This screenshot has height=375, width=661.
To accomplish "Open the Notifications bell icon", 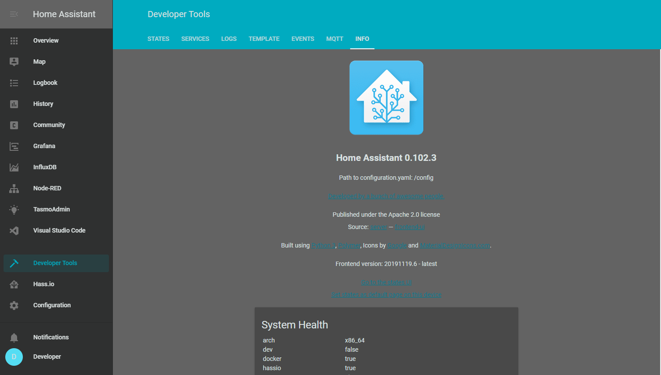I will click(14, 337).
